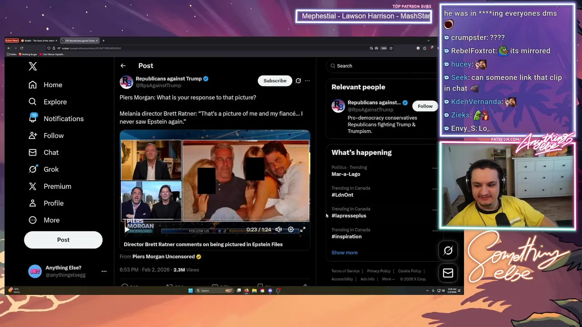Click Show more under What's happening
This screenshot has height=327, width=582.
tap(345, 253)
